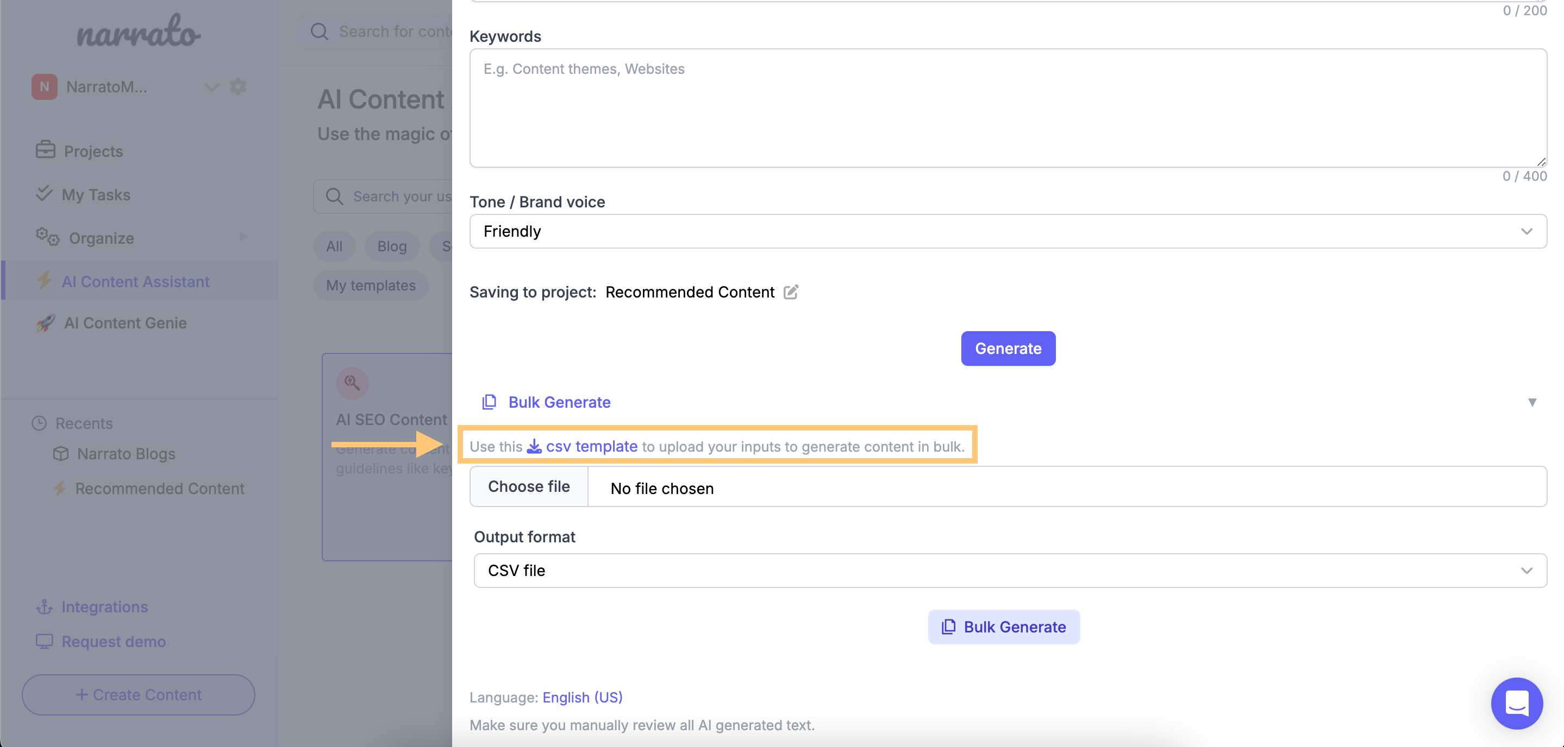Click the Projects briefcase icon
The width and height of the screenshot is (1564, 747).
(x=46, y=150)
